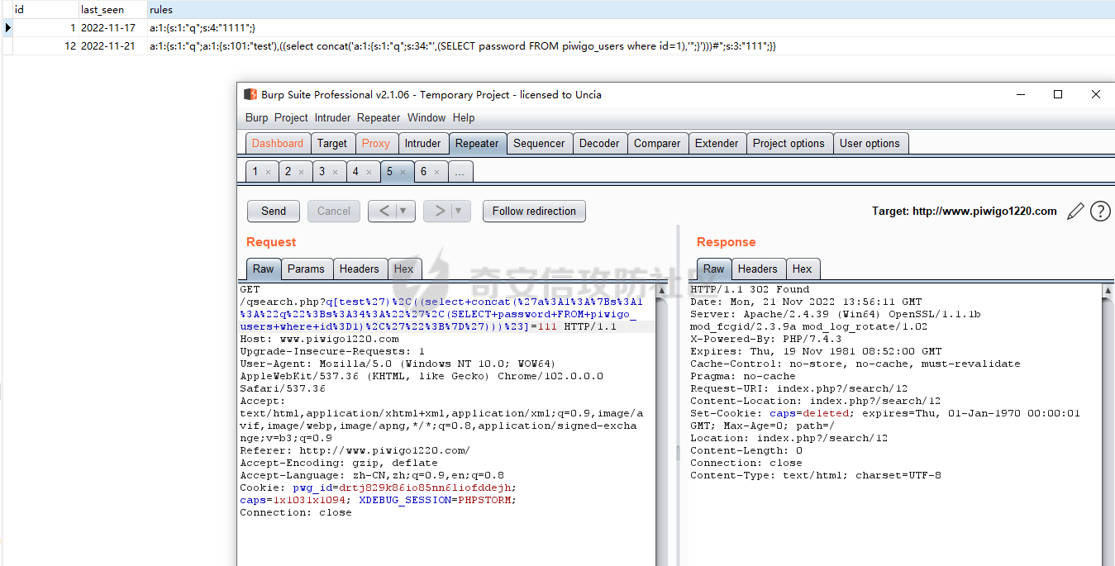The height and width of the screenshot is (566, 1115).
Task: Open the new Repeater tab '...' tab
Action: tap(460, 172)
